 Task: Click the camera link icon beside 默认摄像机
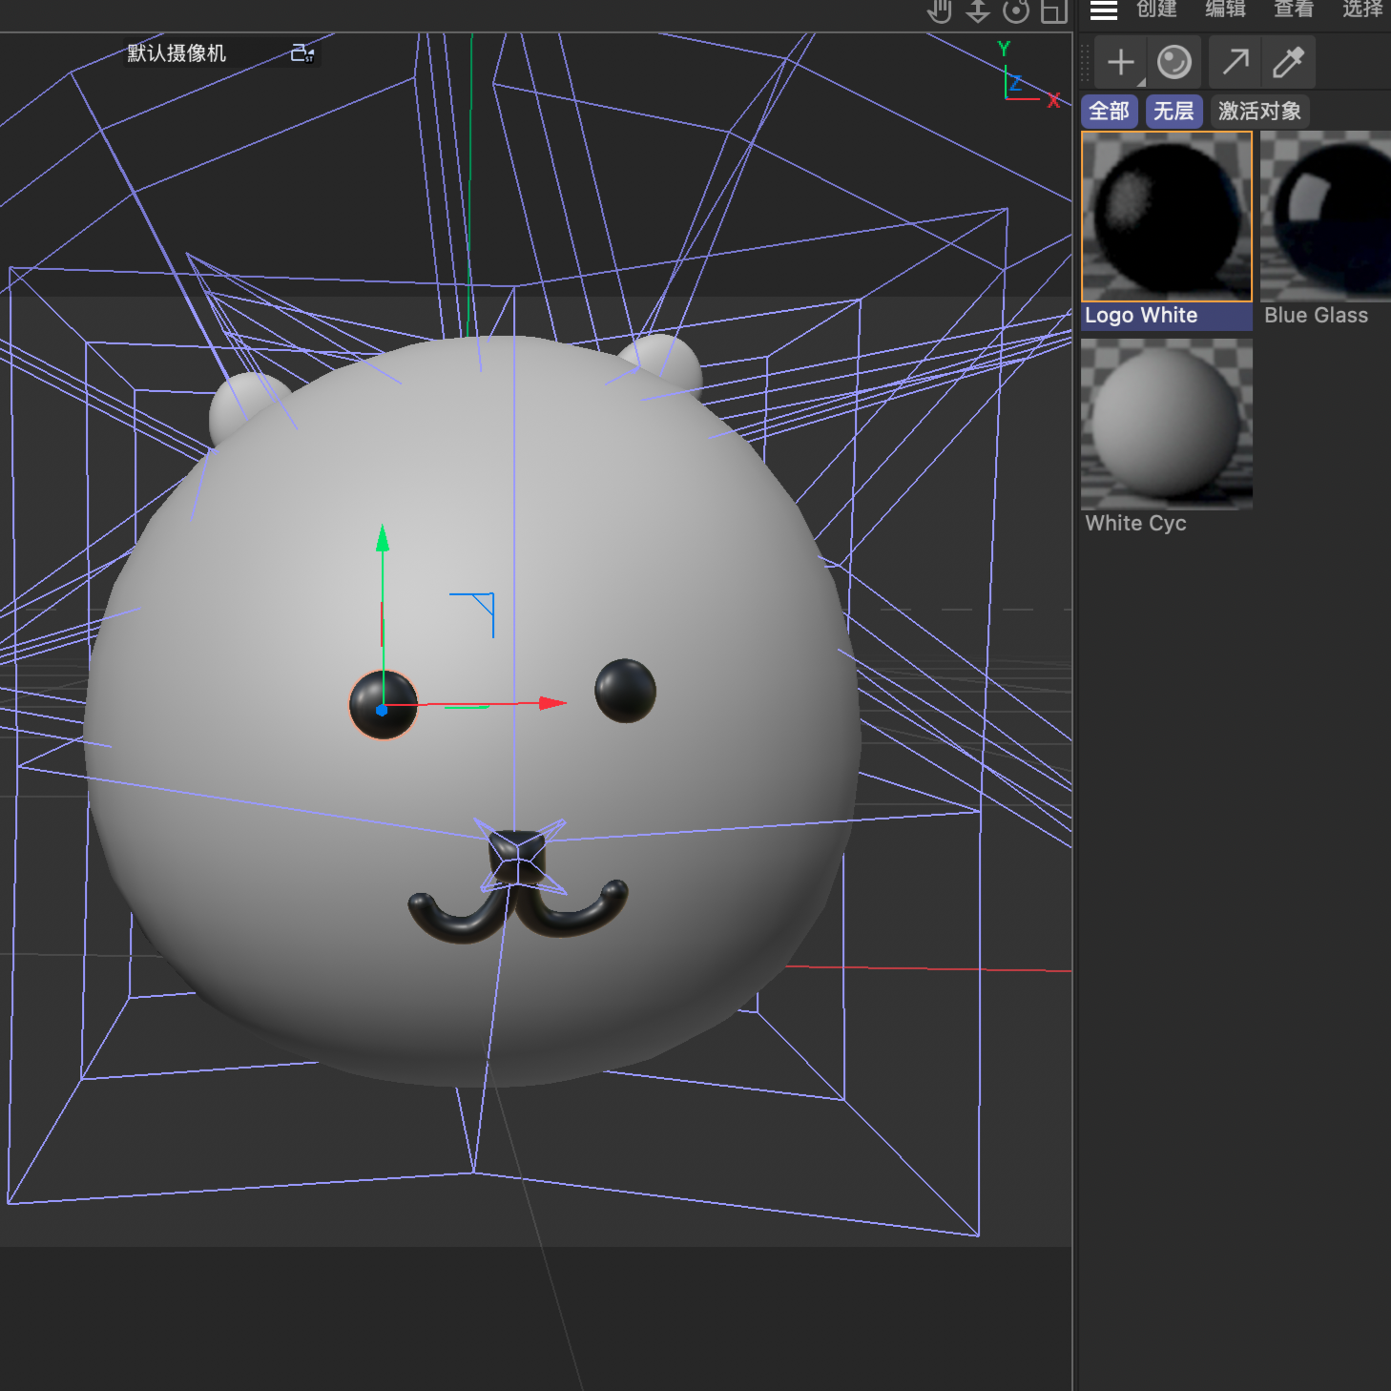tap(302, 53)
